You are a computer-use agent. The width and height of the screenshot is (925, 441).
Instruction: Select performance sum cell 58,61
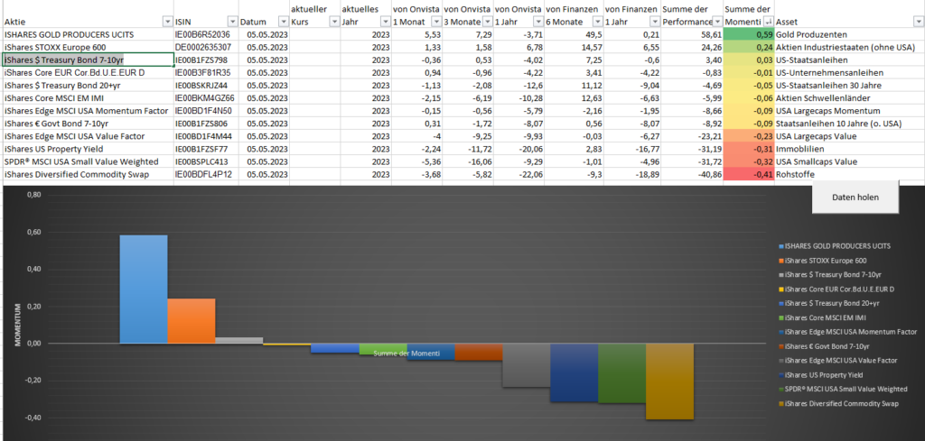click(692, 35)
